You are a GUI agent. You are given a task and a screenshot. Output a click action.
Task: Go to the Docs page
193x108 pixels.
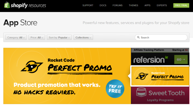click(x=103, y=5)
